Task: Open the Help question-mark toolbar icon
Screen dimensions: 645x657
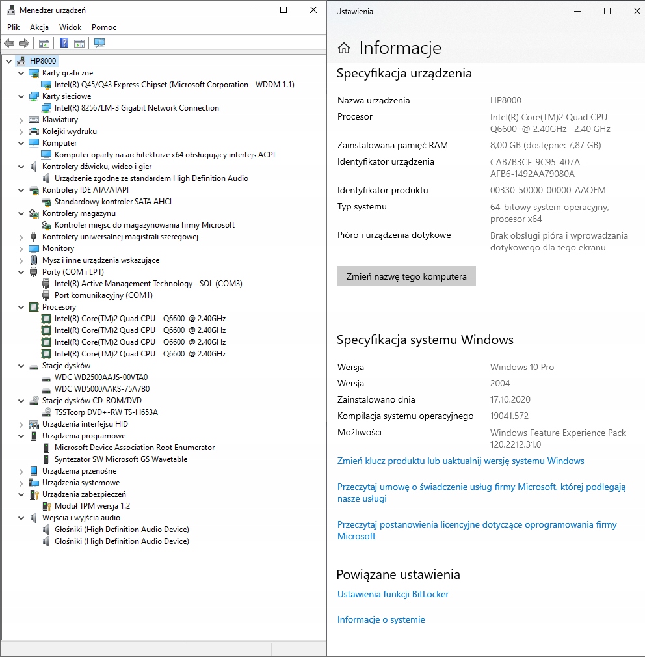Action: coord(64,43)
